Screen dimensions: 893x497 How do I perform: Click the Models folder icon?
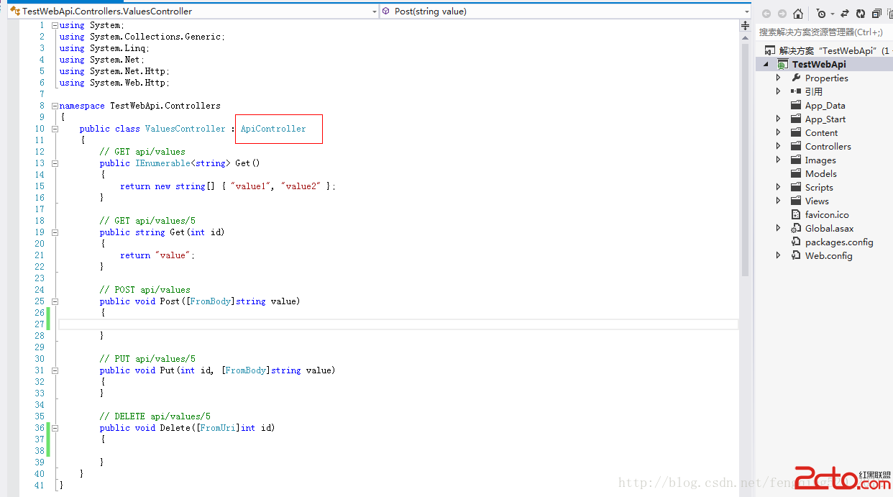796,173
